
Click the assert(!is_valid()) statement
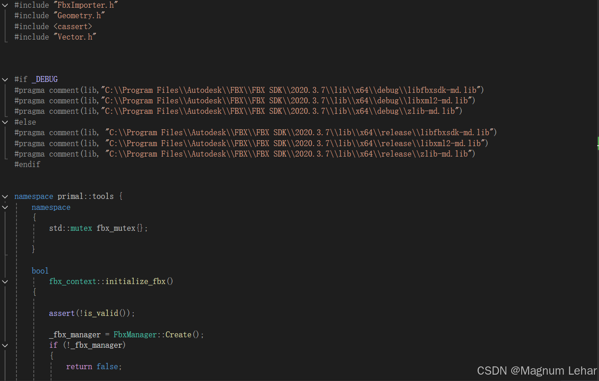pyautogui.click(x=92, y=314)
